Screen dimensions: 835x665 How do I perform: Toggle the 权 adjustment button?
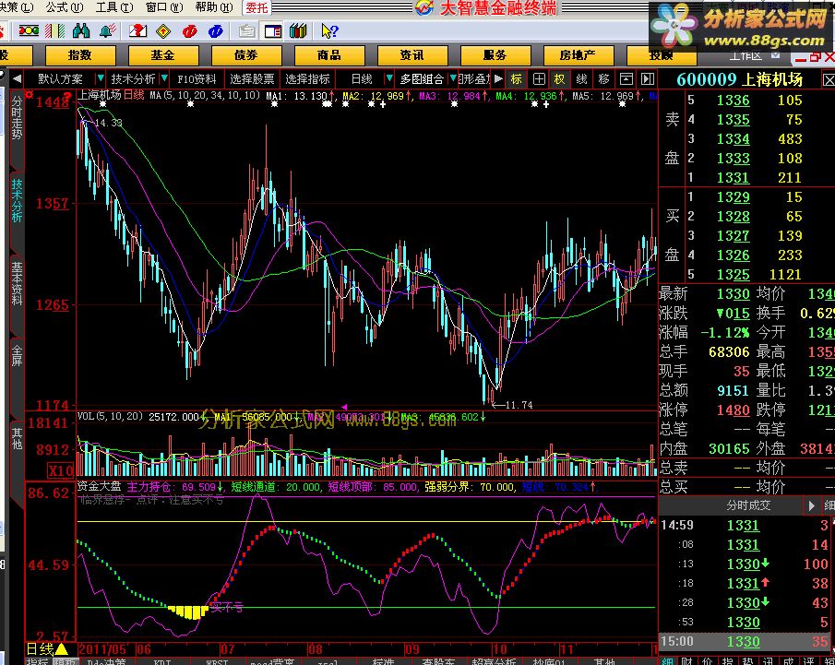click(x=560, y=79)
